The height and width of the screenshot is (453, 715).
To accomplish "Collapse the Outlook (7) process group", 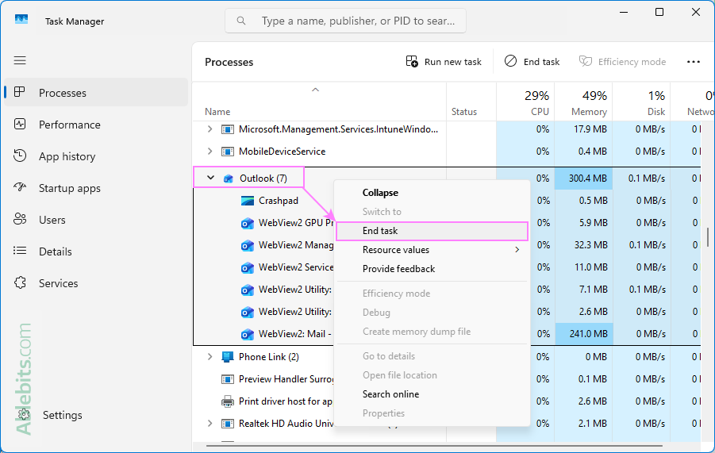I will [210, 178].
